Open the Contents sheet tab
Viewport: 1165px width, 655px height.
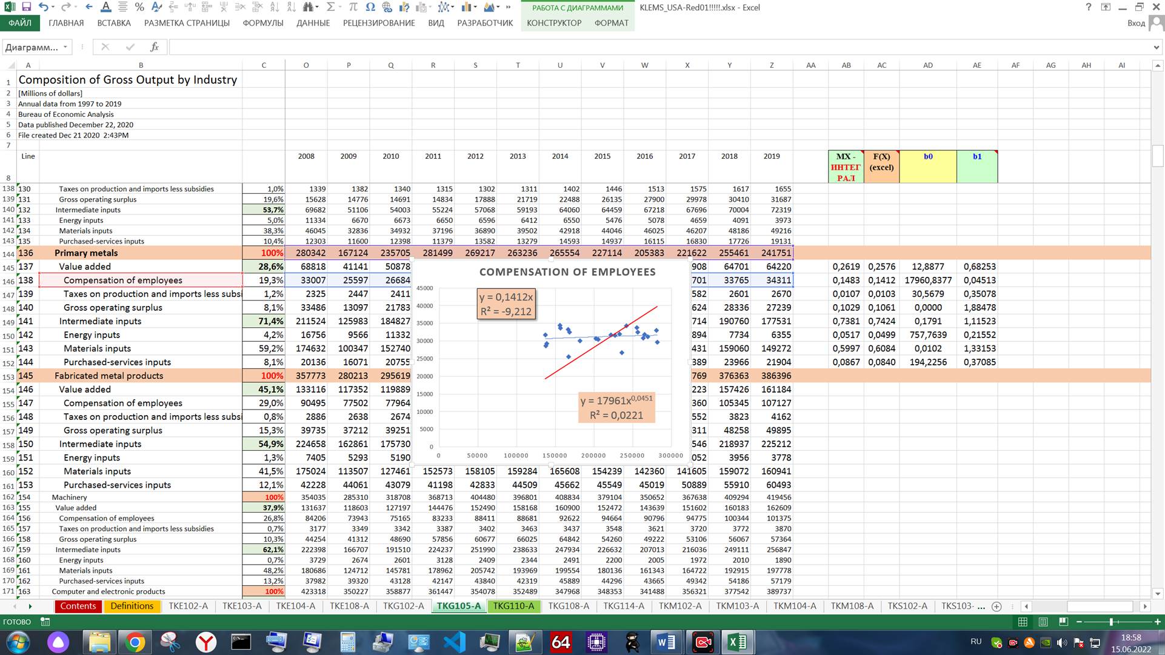[x=78, y=606]
